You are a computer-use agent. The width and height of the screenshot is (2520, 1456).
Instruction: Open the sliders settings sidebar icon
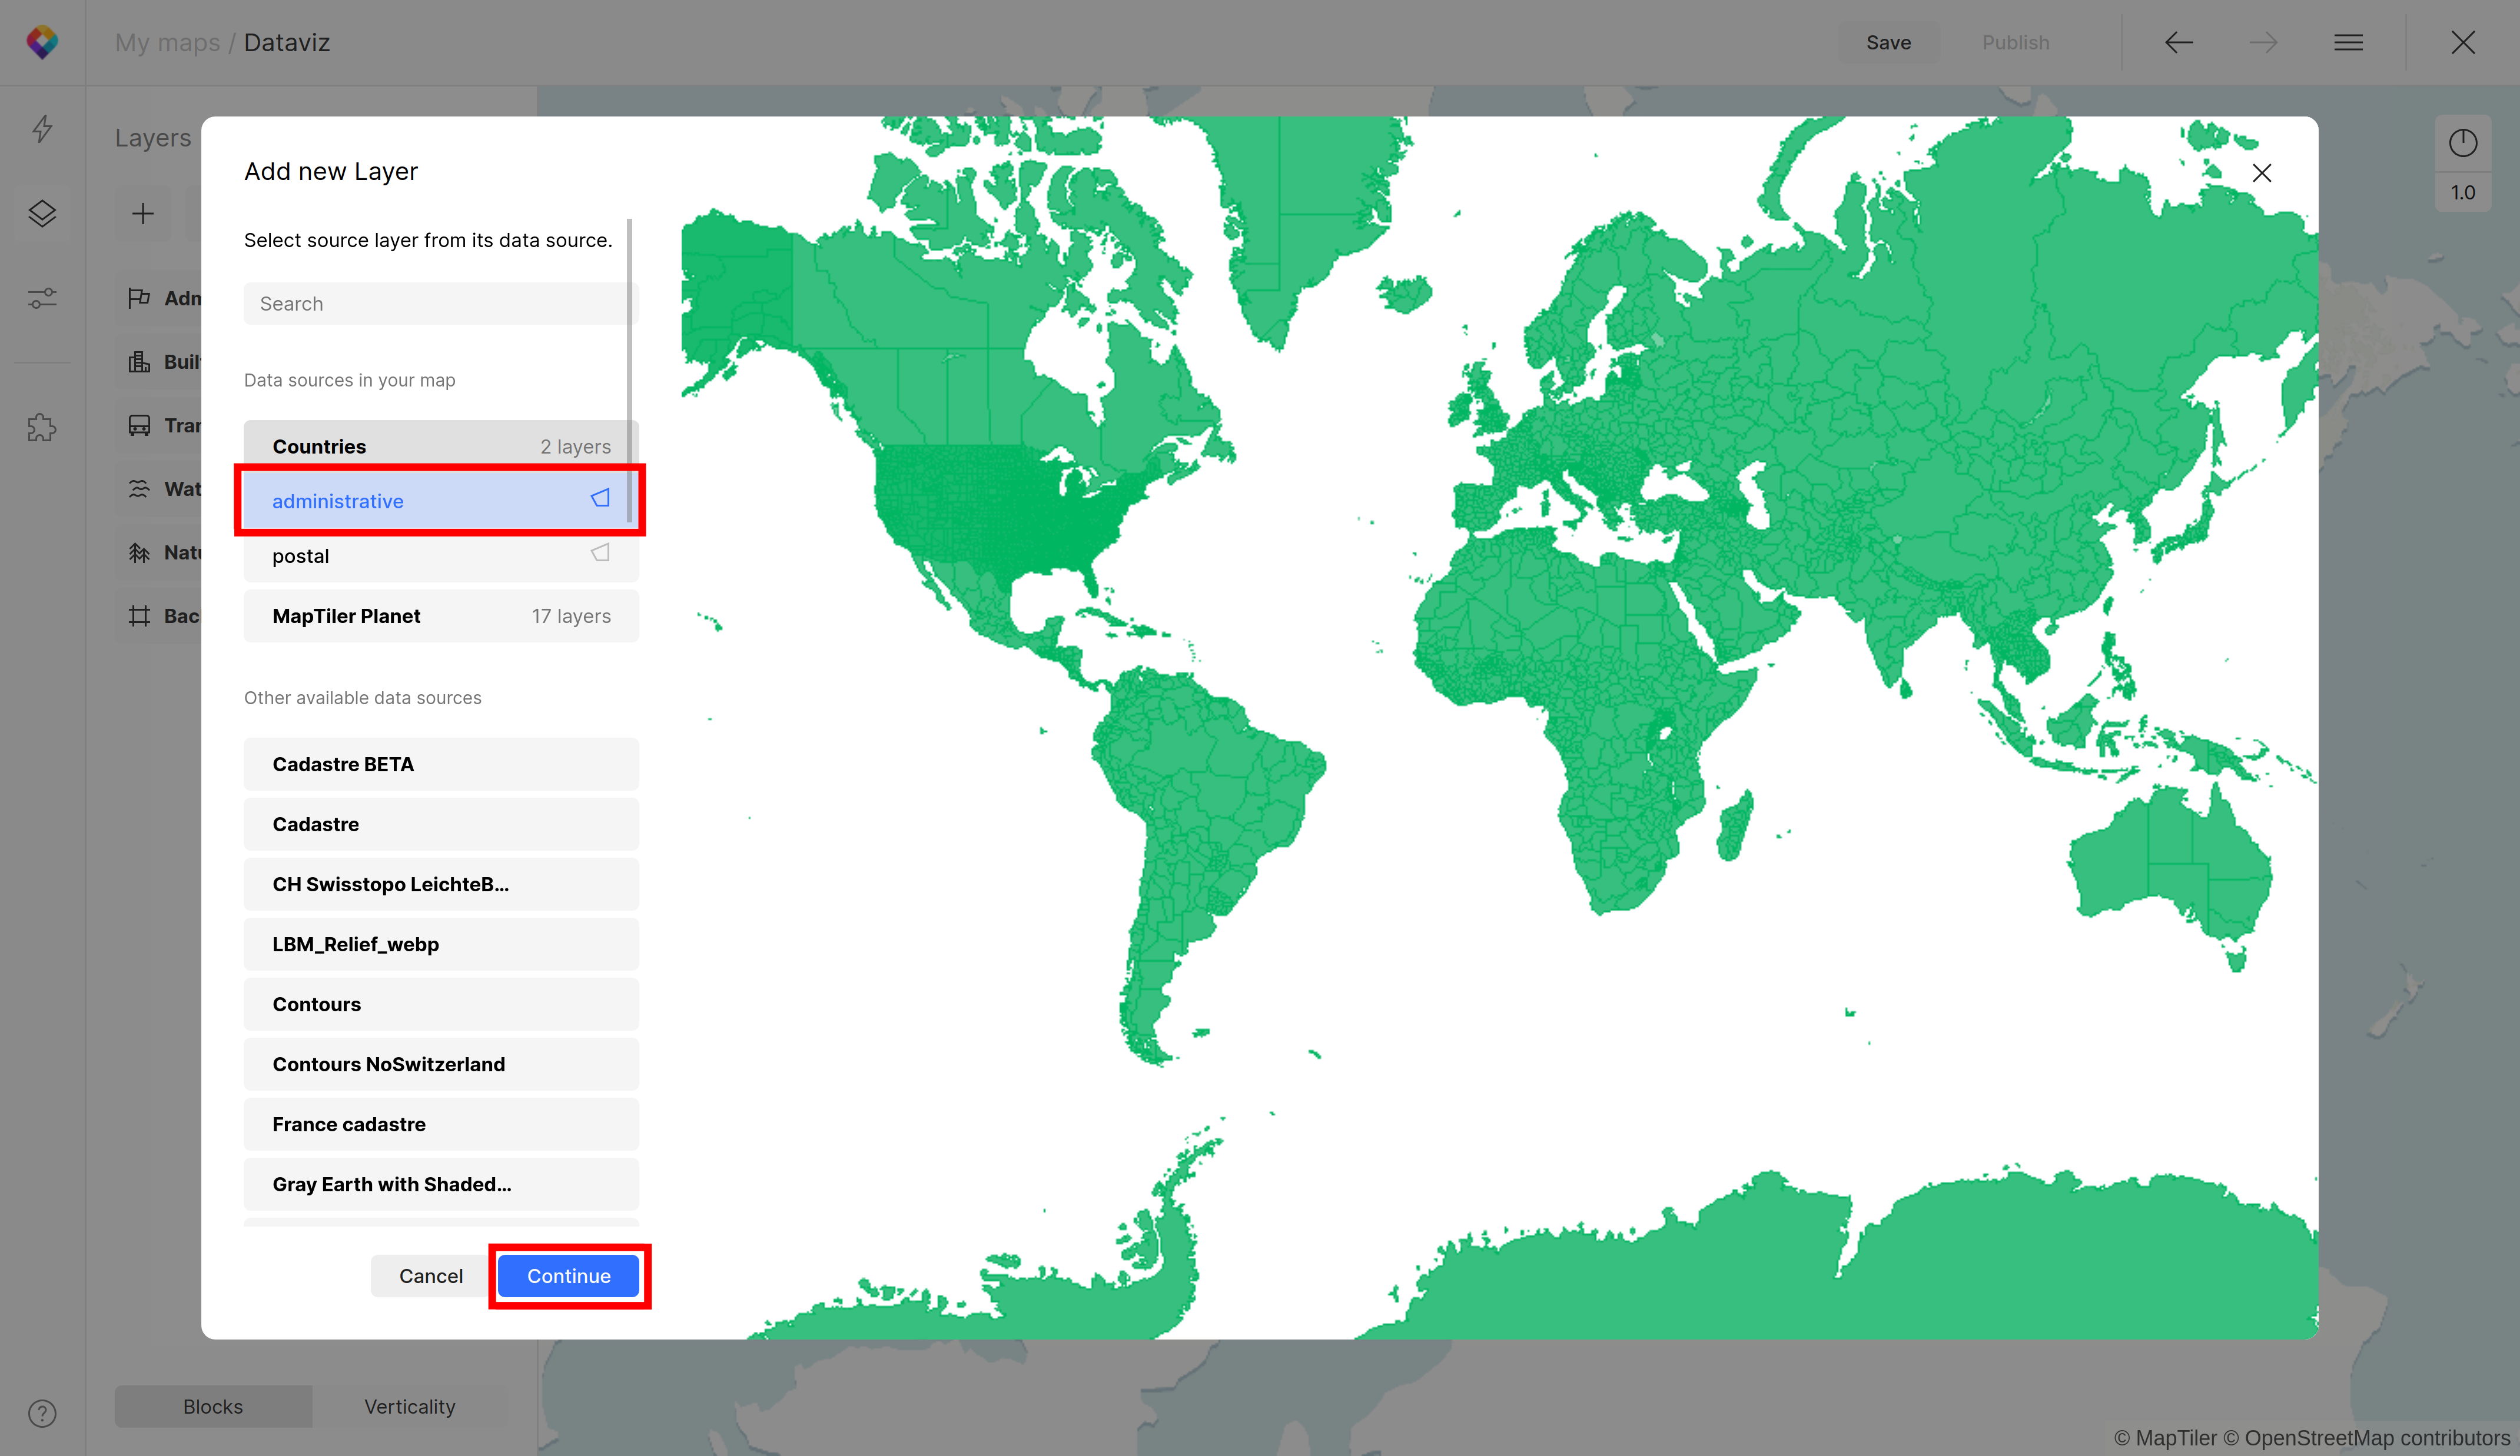[42, 298]
